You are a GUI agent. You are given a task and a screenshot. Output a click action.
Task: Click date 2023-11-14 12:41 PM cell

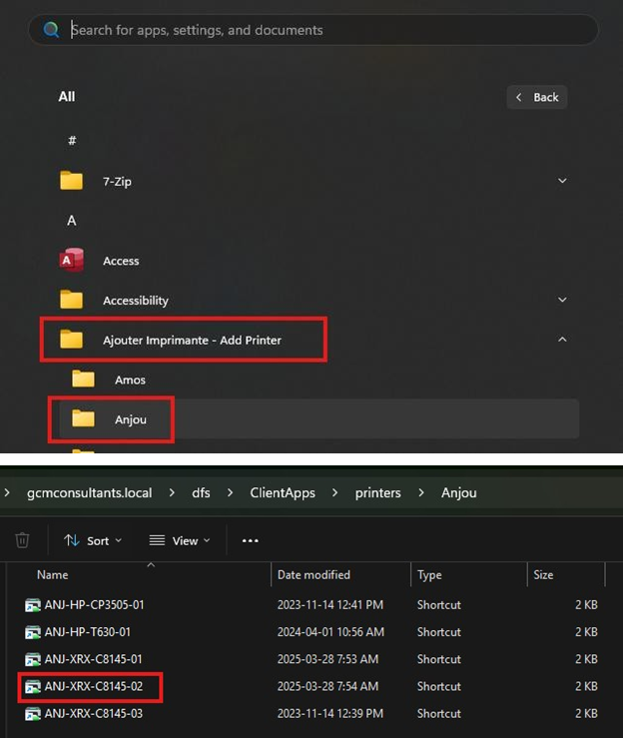[329, 605]
